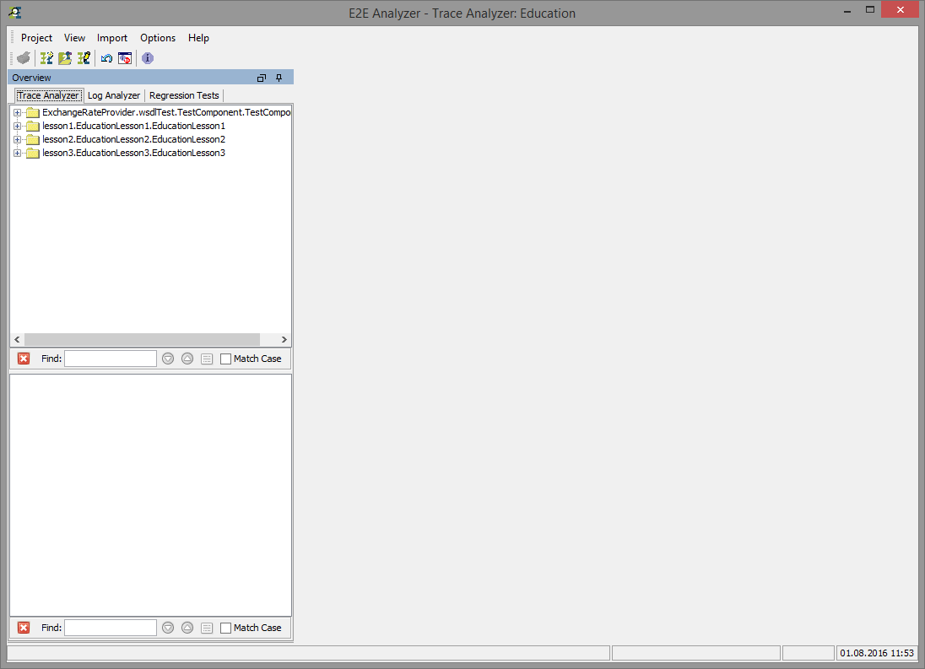Enable Match Case in lower Find bar
925x669 pixels.
click(225, 627)
